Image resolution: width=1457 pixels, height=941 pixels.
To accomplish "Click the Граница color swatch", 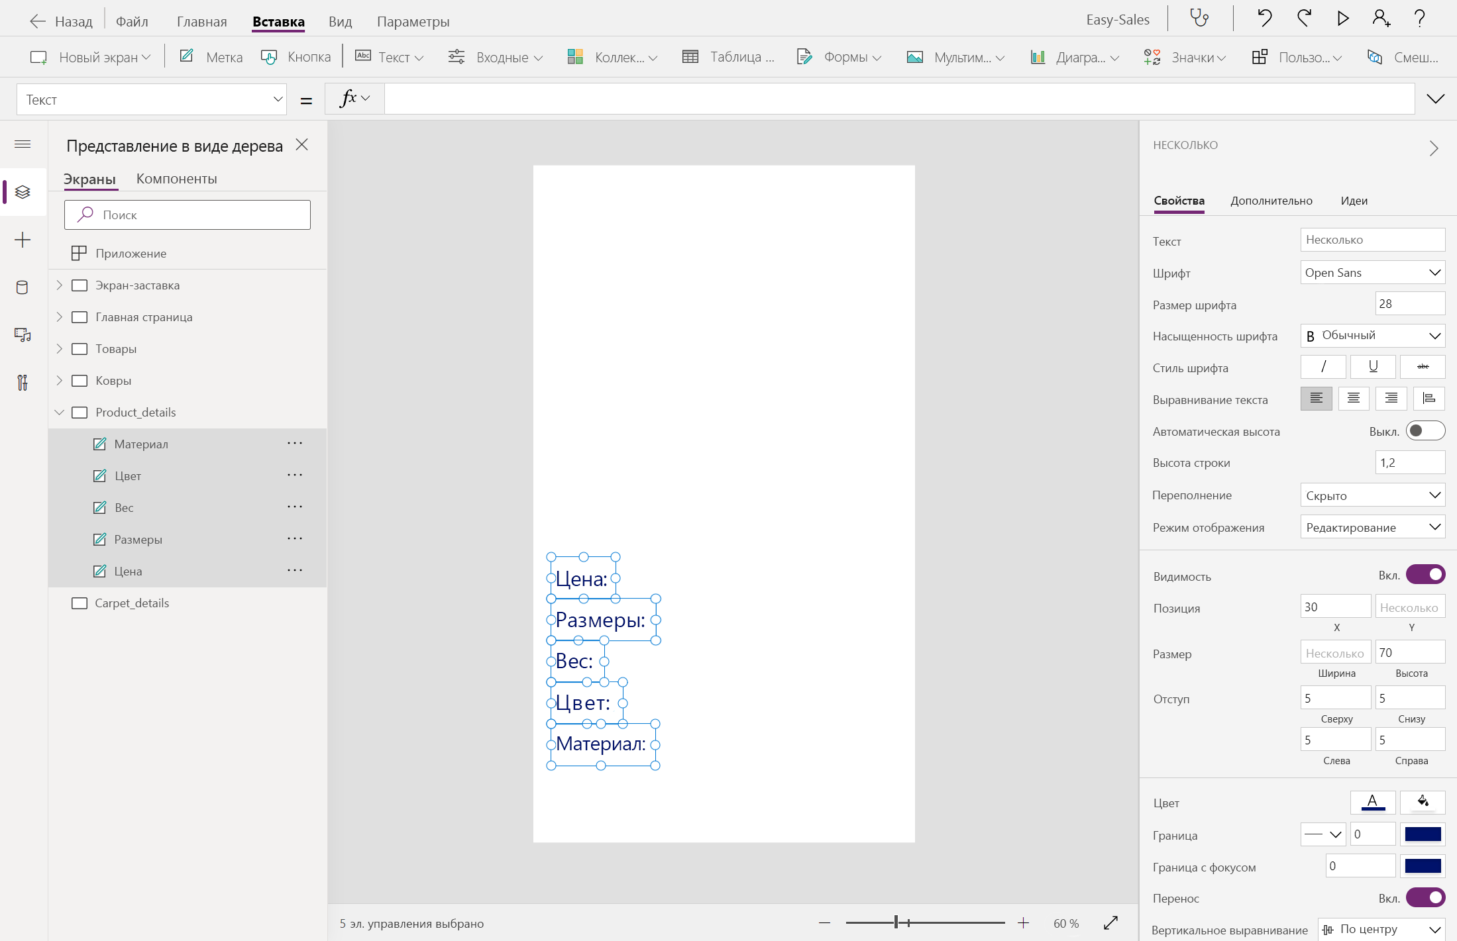I will tap(1423, 834).
